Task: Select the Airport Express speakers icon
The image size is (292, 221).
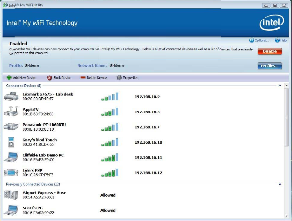Action: pyautogui.click(x=11, y=195)
